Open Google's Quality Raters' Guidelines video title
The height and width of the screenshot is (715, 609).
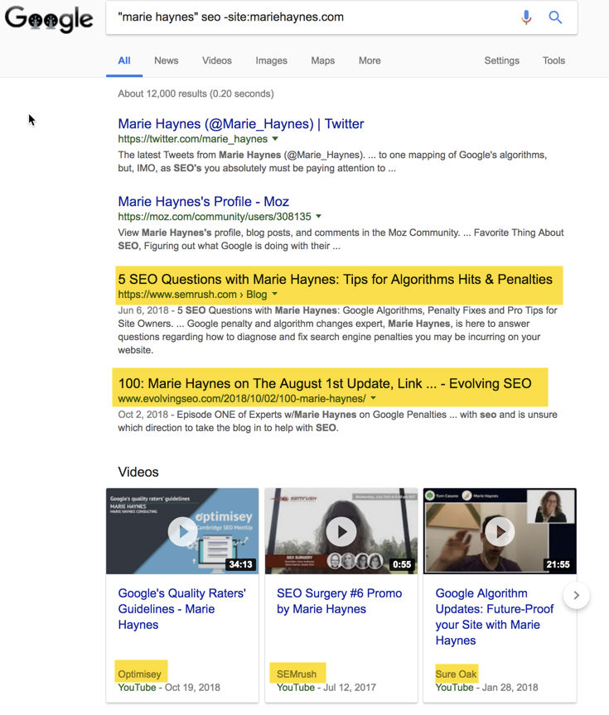click(x=181, y=609)
